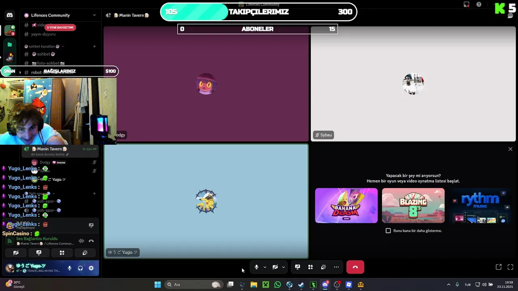This screenshot has width=518, height=291.
Task: Click the taskbar search box Ara
Action: [193, 285]
